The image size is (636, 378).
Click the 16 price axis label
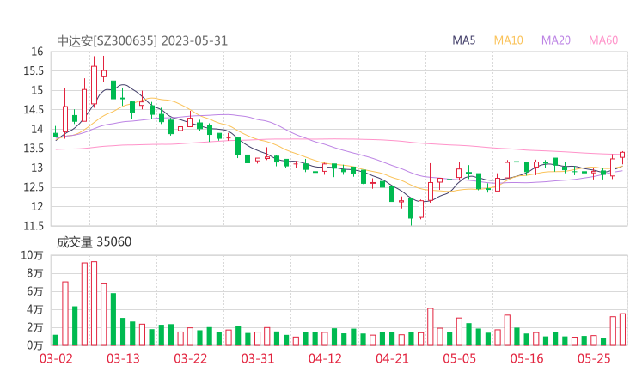[37, 52]
